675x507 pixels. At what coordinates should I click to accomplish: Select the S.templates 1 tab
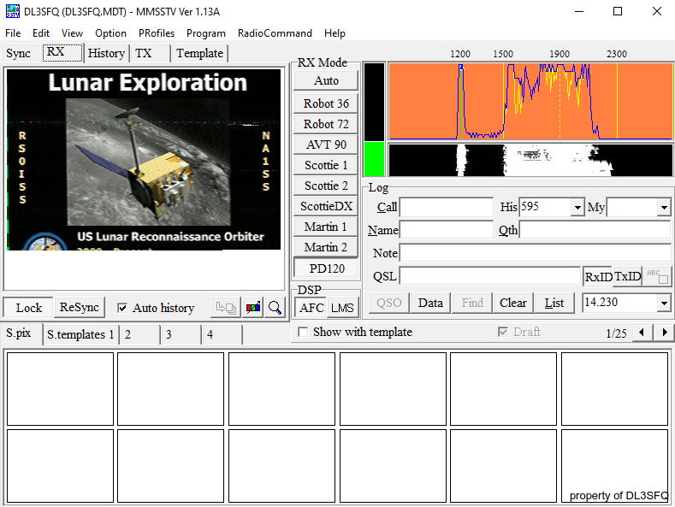80,334
